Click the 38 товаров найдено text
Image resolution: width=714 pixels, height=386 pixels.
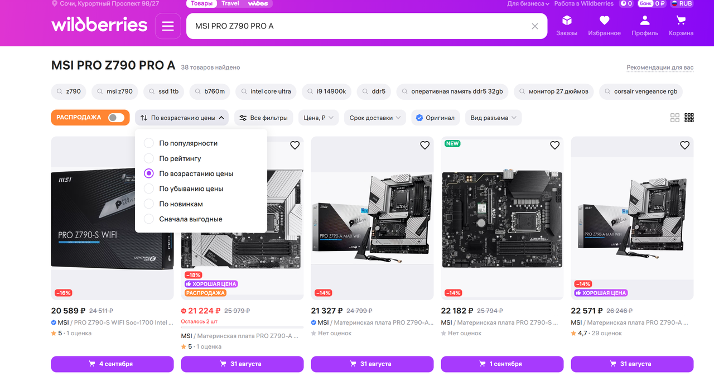[x=210, y=67]
